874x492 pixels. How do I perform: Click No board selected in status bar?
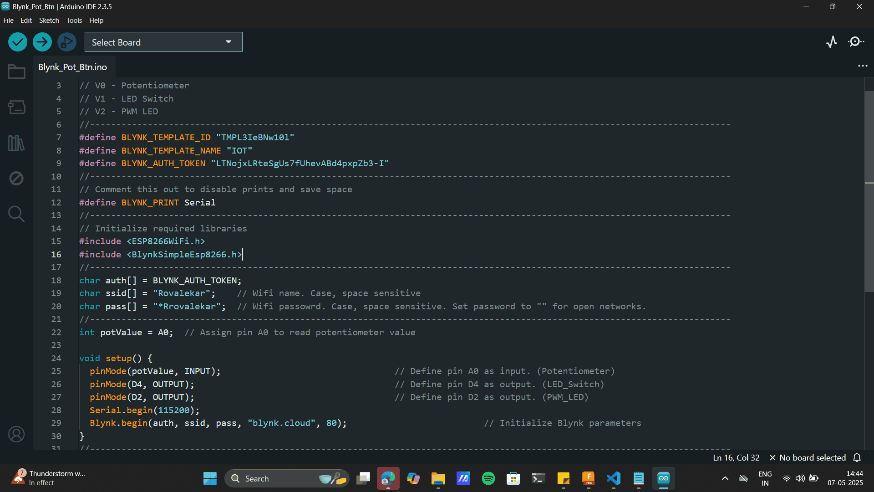point(808,457)
